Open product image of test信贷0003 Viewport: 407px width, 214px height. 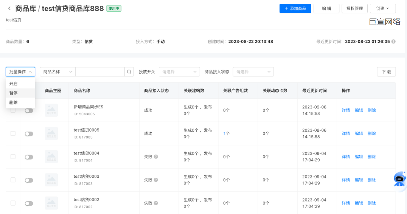tap(51, 180)
